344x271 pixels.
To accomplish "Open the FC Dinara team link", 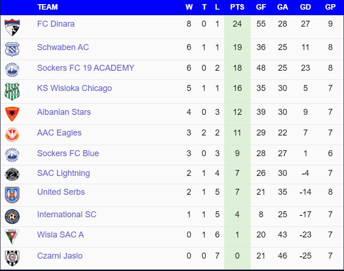I will pyautogui.click(x=56, y=24).
